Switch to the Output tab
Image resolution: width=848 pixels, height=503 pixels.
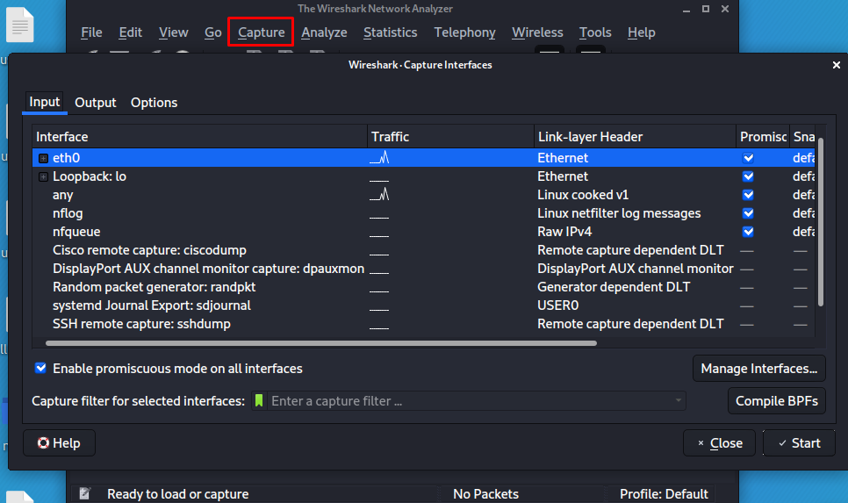click(95, 102)
